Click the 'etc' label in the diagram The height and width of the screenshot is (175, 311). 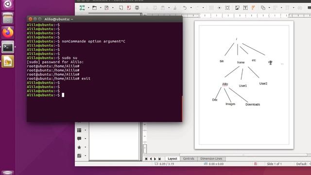[254, 60]
